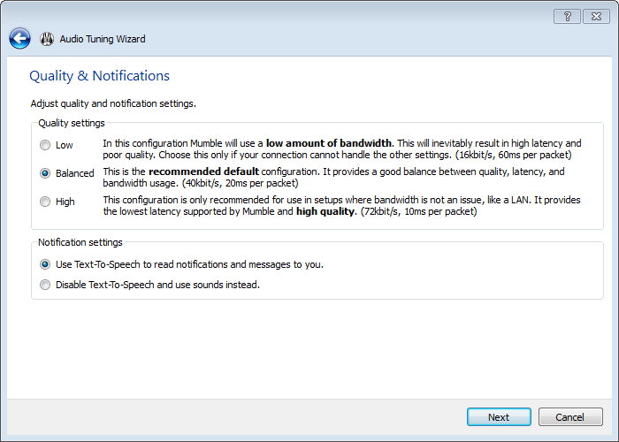Viewport: 619px width, 442px height.
Task: Enable Use Text-To-Speech for notifications
Action: [45, 264]
